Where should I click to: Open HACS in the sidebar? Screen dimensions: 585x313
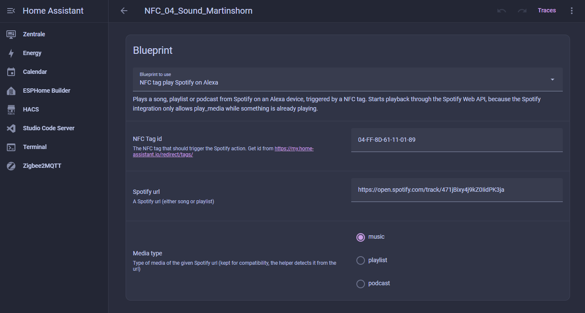point(54,109)
